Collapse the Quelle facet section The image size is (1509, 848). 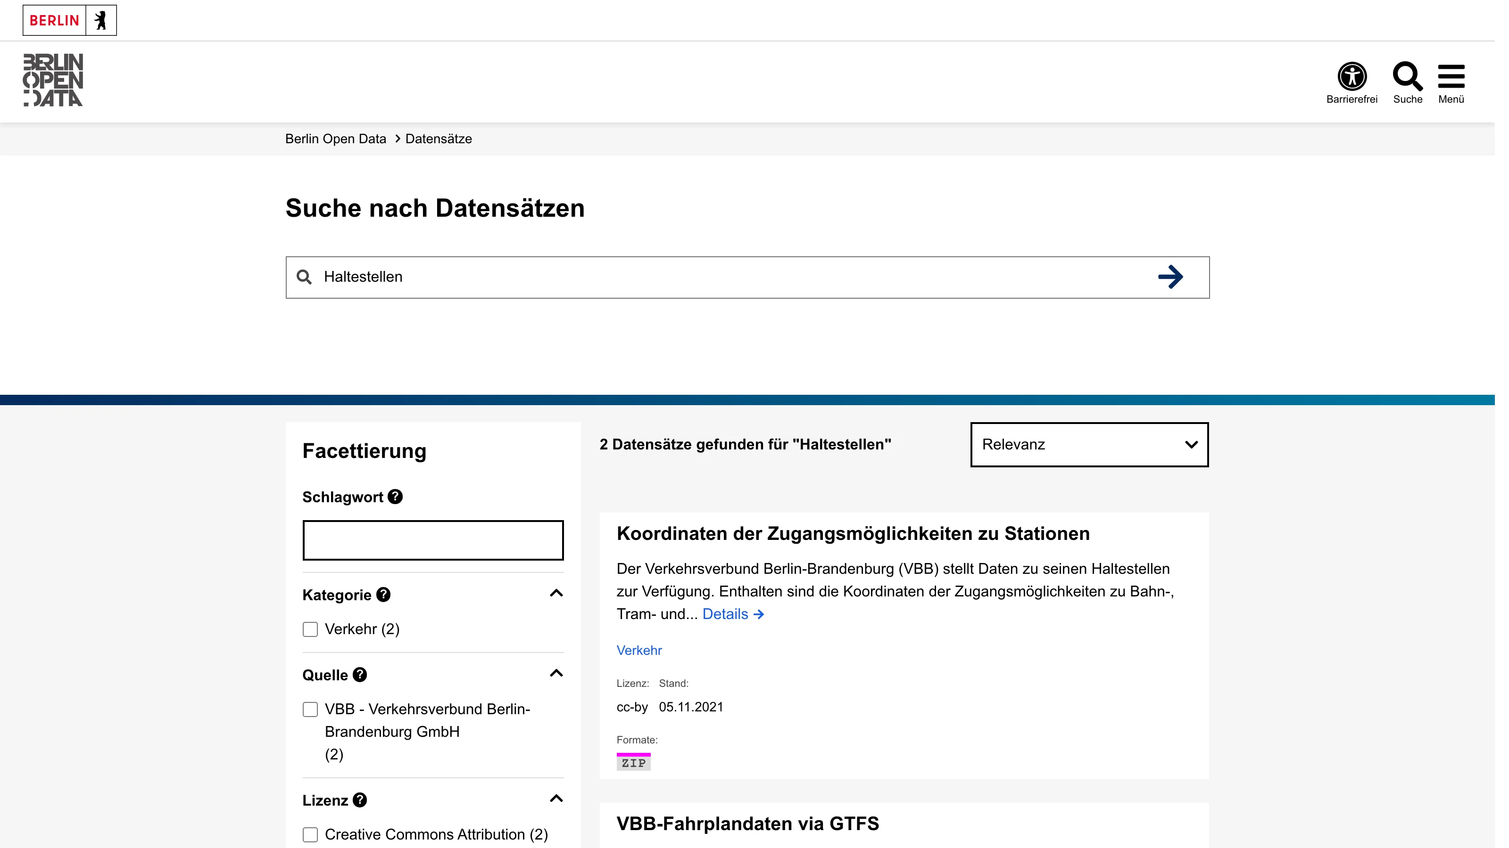coord(556,674)
